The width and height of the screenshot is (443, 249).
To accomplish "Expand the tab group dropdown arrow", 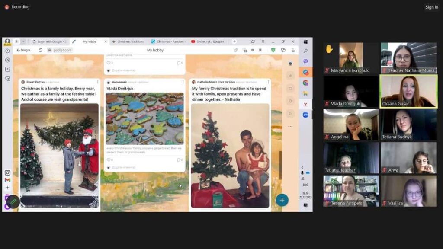I will (23, 41).
